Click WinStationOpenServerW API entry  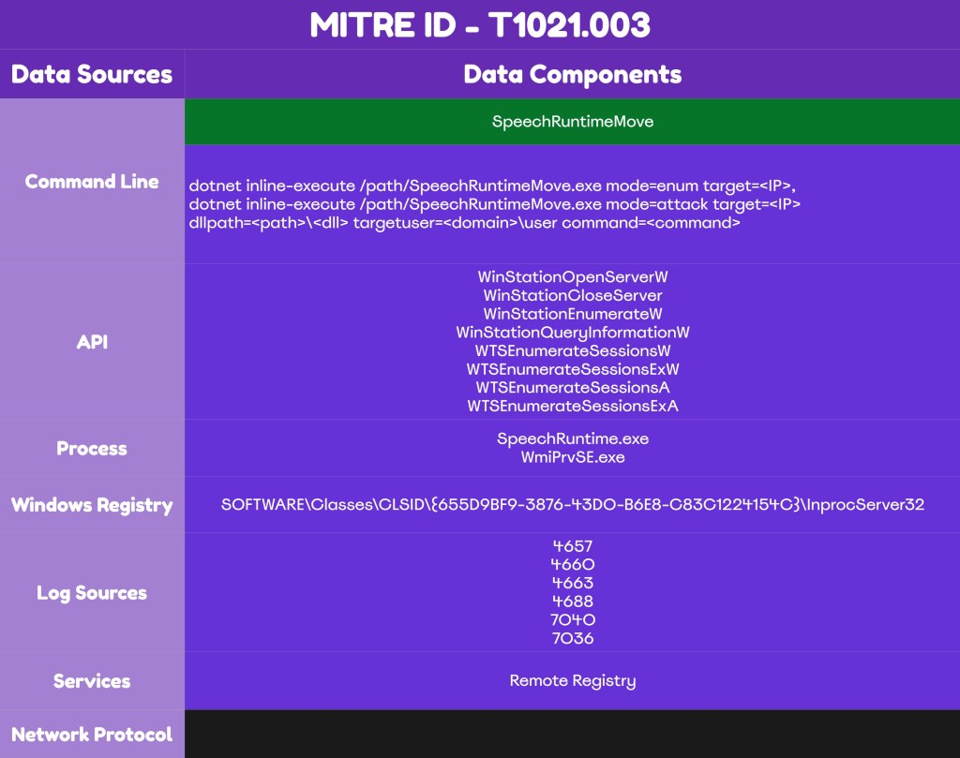pyautogui.click(x=572, y=277)
